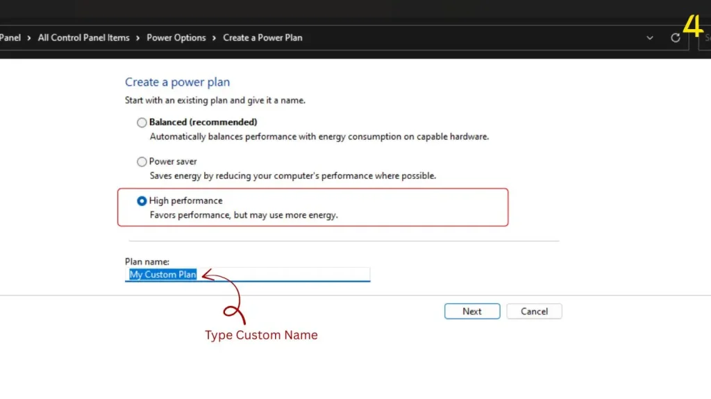This screenshot has width=711, height=399.
Task: Click the partially visible Panel breadcrumb
Action: (10, 38)
